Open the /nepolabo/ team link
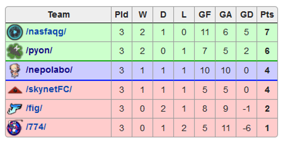The image size is (283, 143). click(49, 70)
